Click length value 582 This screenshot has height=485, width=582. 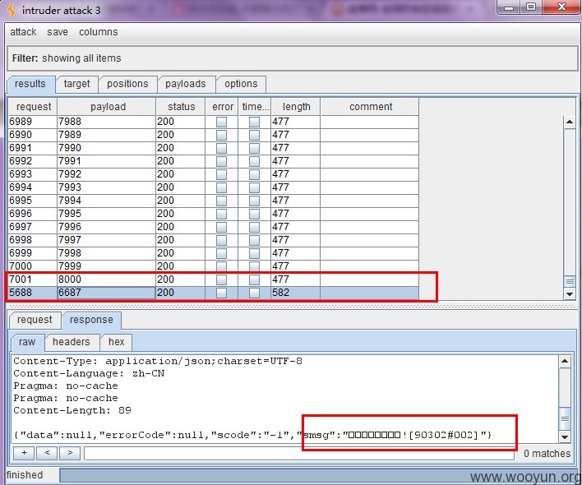point(295,293)
